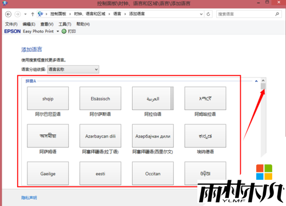This screenshot has width=286, height=206.
Task: Click the control panel icon in address bar
Action: 41,14
